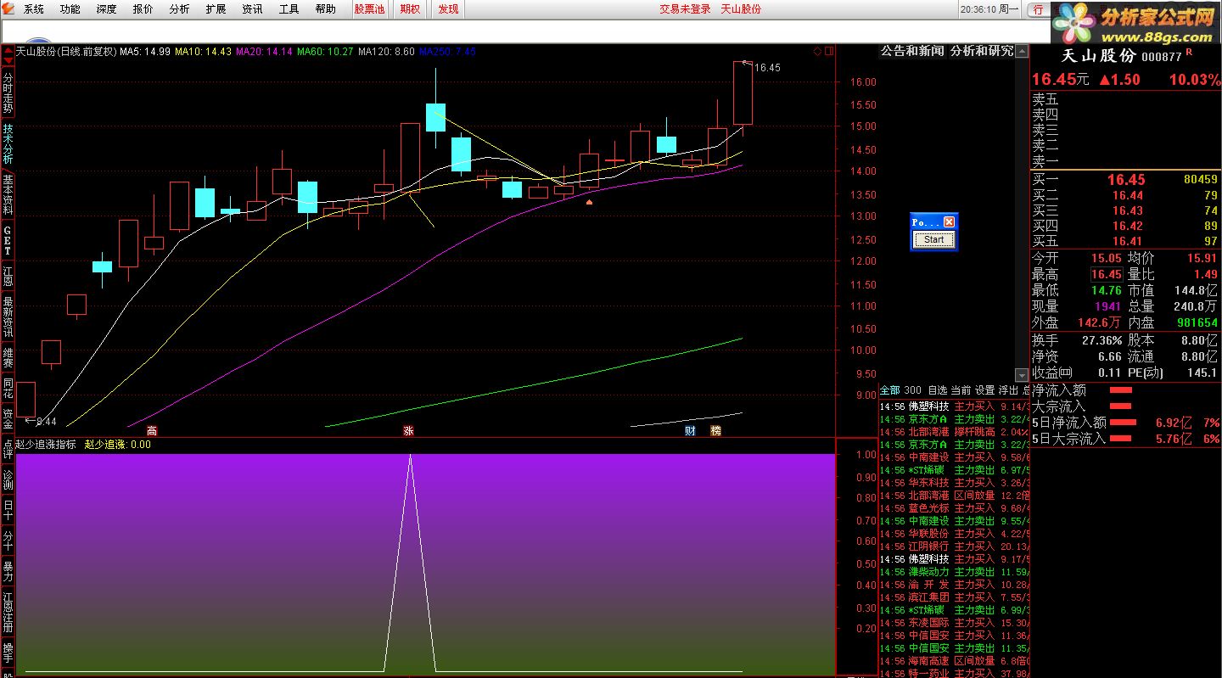
Task: Click the 净流入额 red bar
Action: pyautogui.click(x=1121, y=390)
